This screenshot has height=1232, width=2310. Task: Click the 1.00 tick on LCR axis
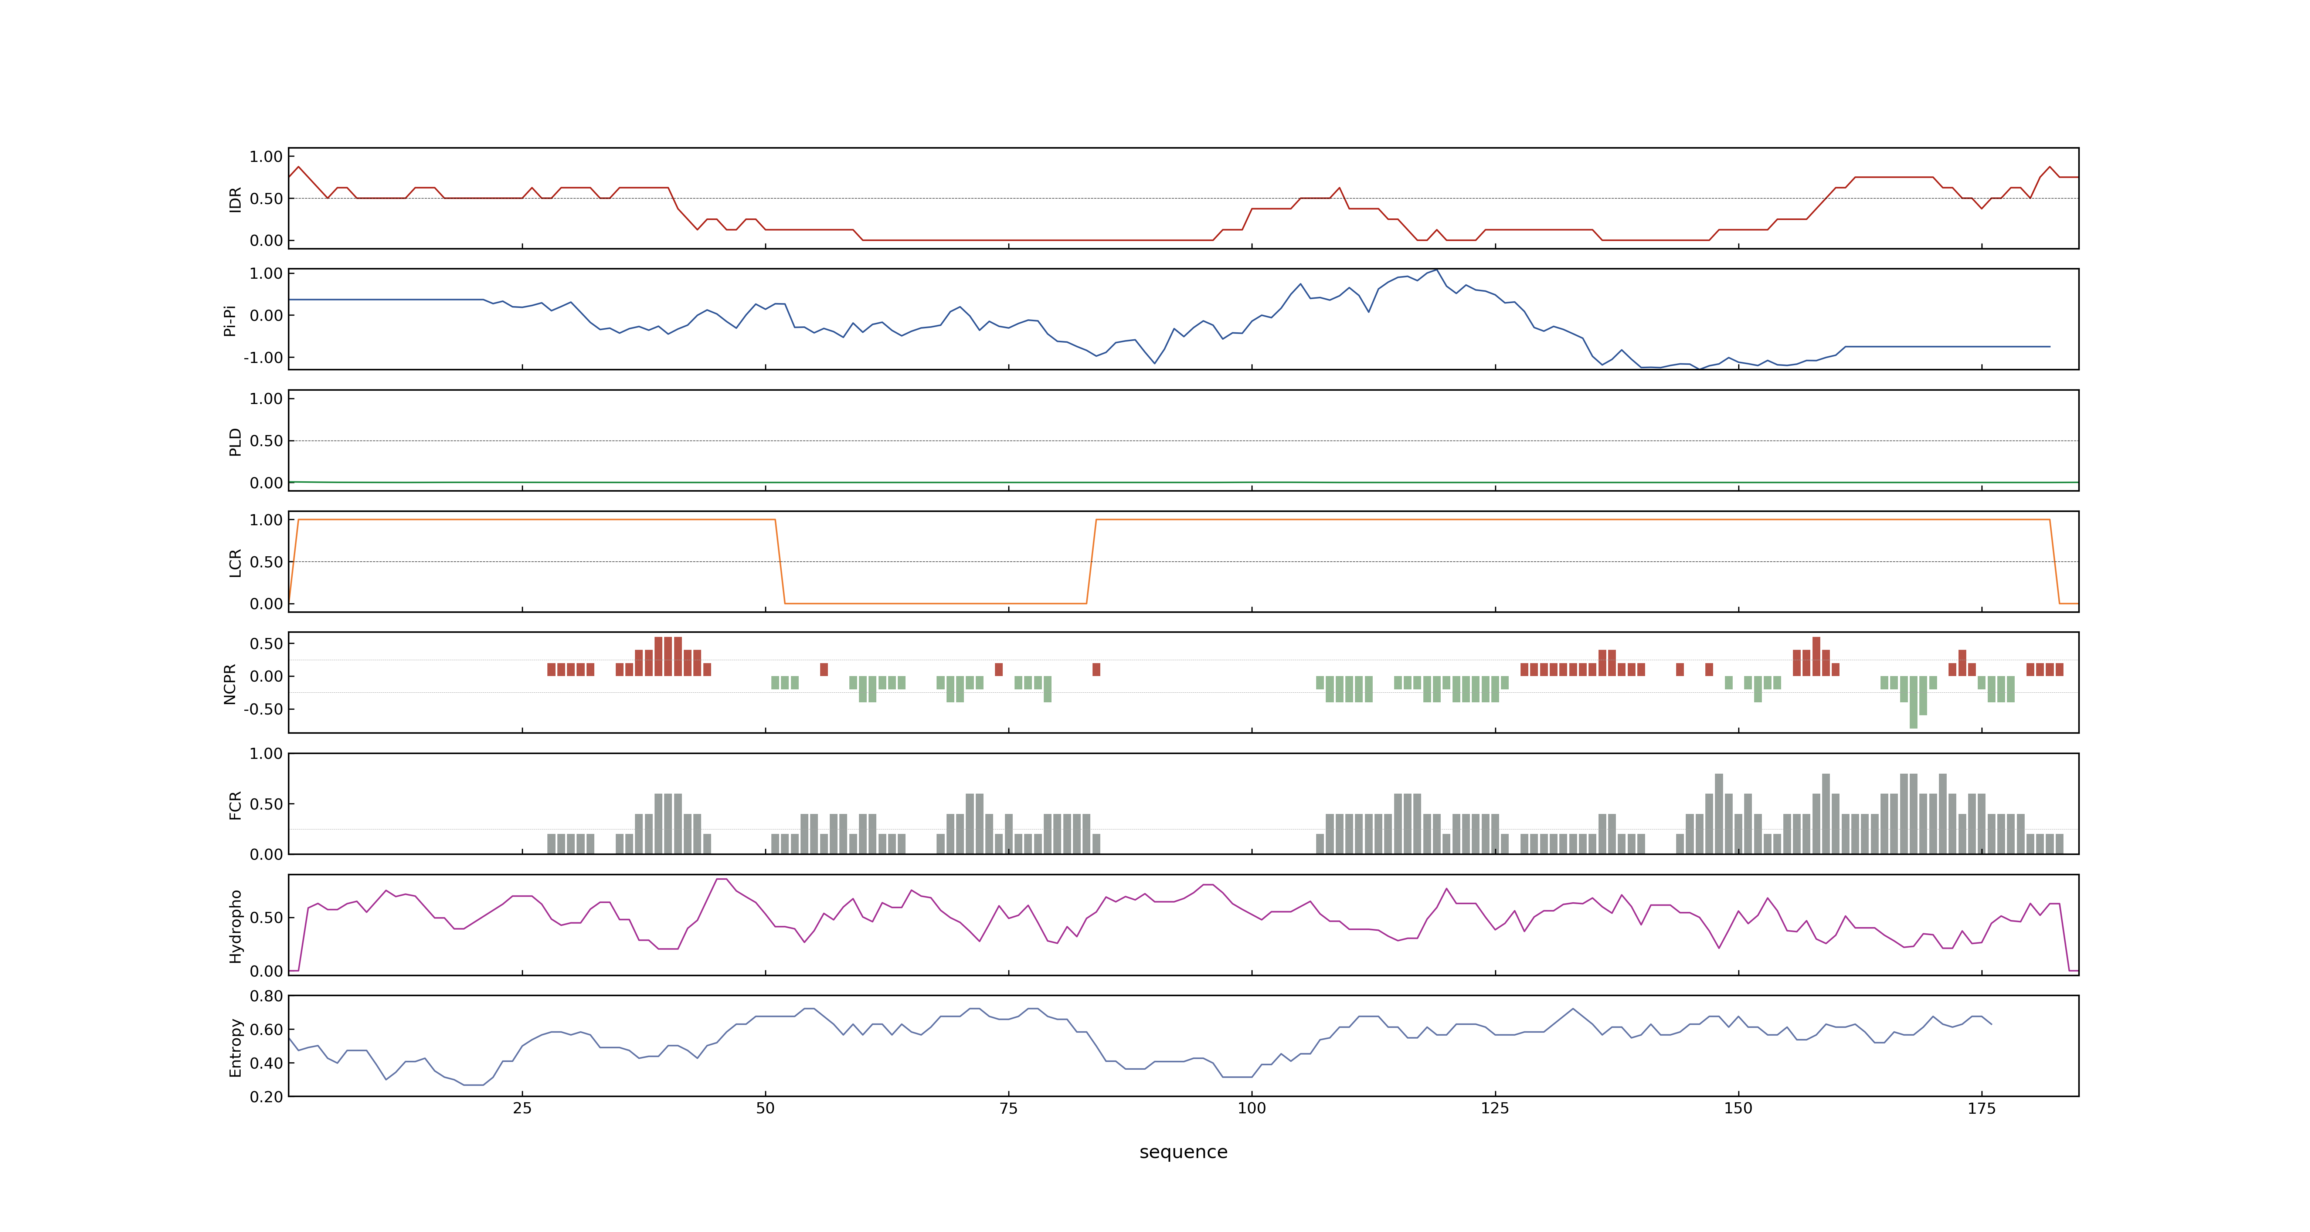266,519
